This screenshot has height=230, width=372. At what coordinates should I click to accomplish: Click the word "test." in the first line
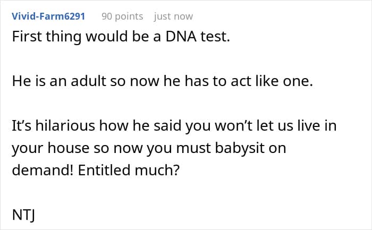click(213, 39)
